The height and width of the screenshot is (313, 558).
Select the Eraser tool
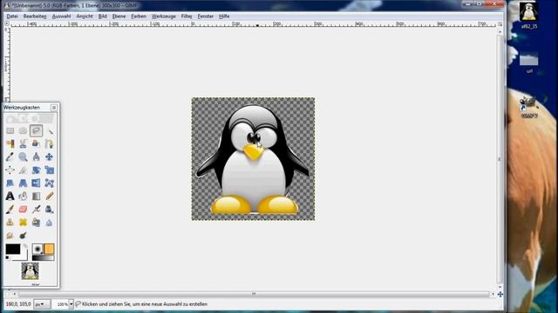click(x=24, y=209)
